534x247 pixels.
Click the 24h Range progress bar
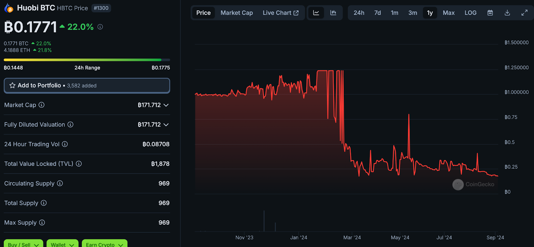(87, 60)
